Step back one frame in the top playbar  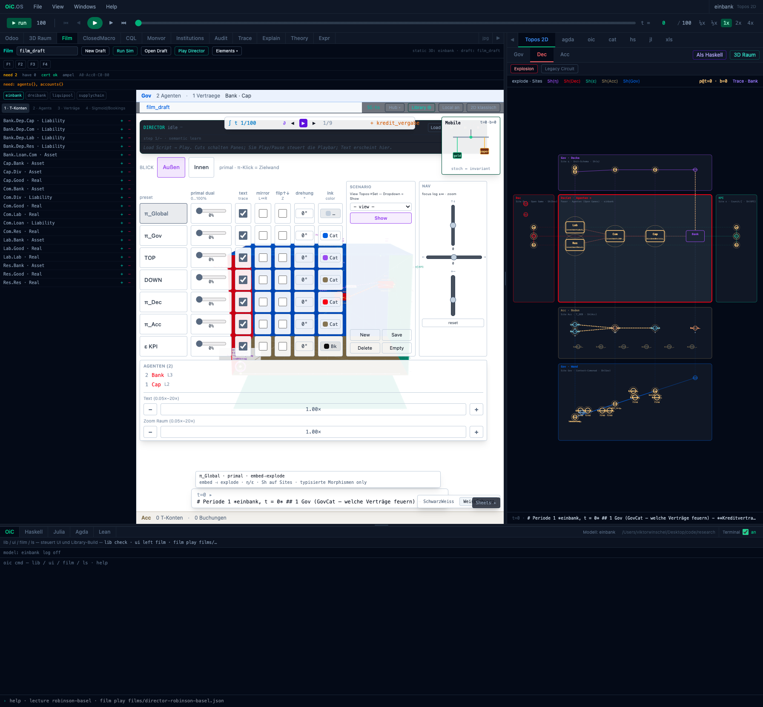click(79, 23)
